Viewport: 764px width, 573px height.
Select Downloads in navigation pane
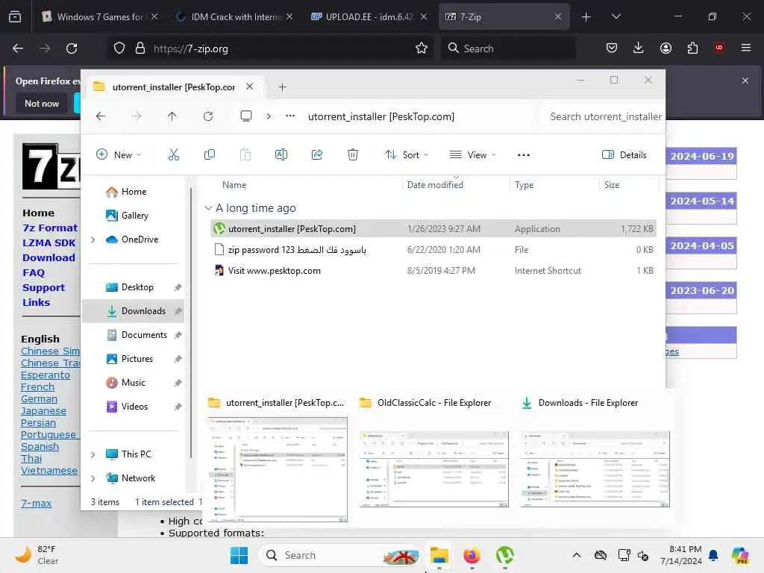pyautogui.click(x=133, y=311)
